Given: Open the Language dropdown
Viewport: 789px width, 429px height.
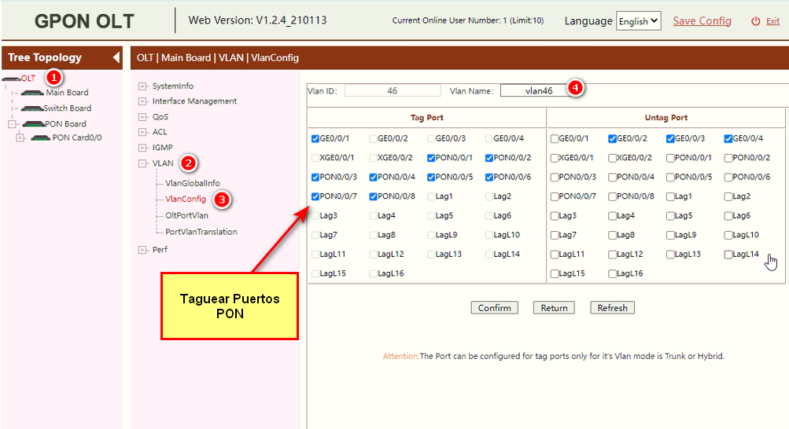Looking at the screenshot, I should [x=638, y=22].
